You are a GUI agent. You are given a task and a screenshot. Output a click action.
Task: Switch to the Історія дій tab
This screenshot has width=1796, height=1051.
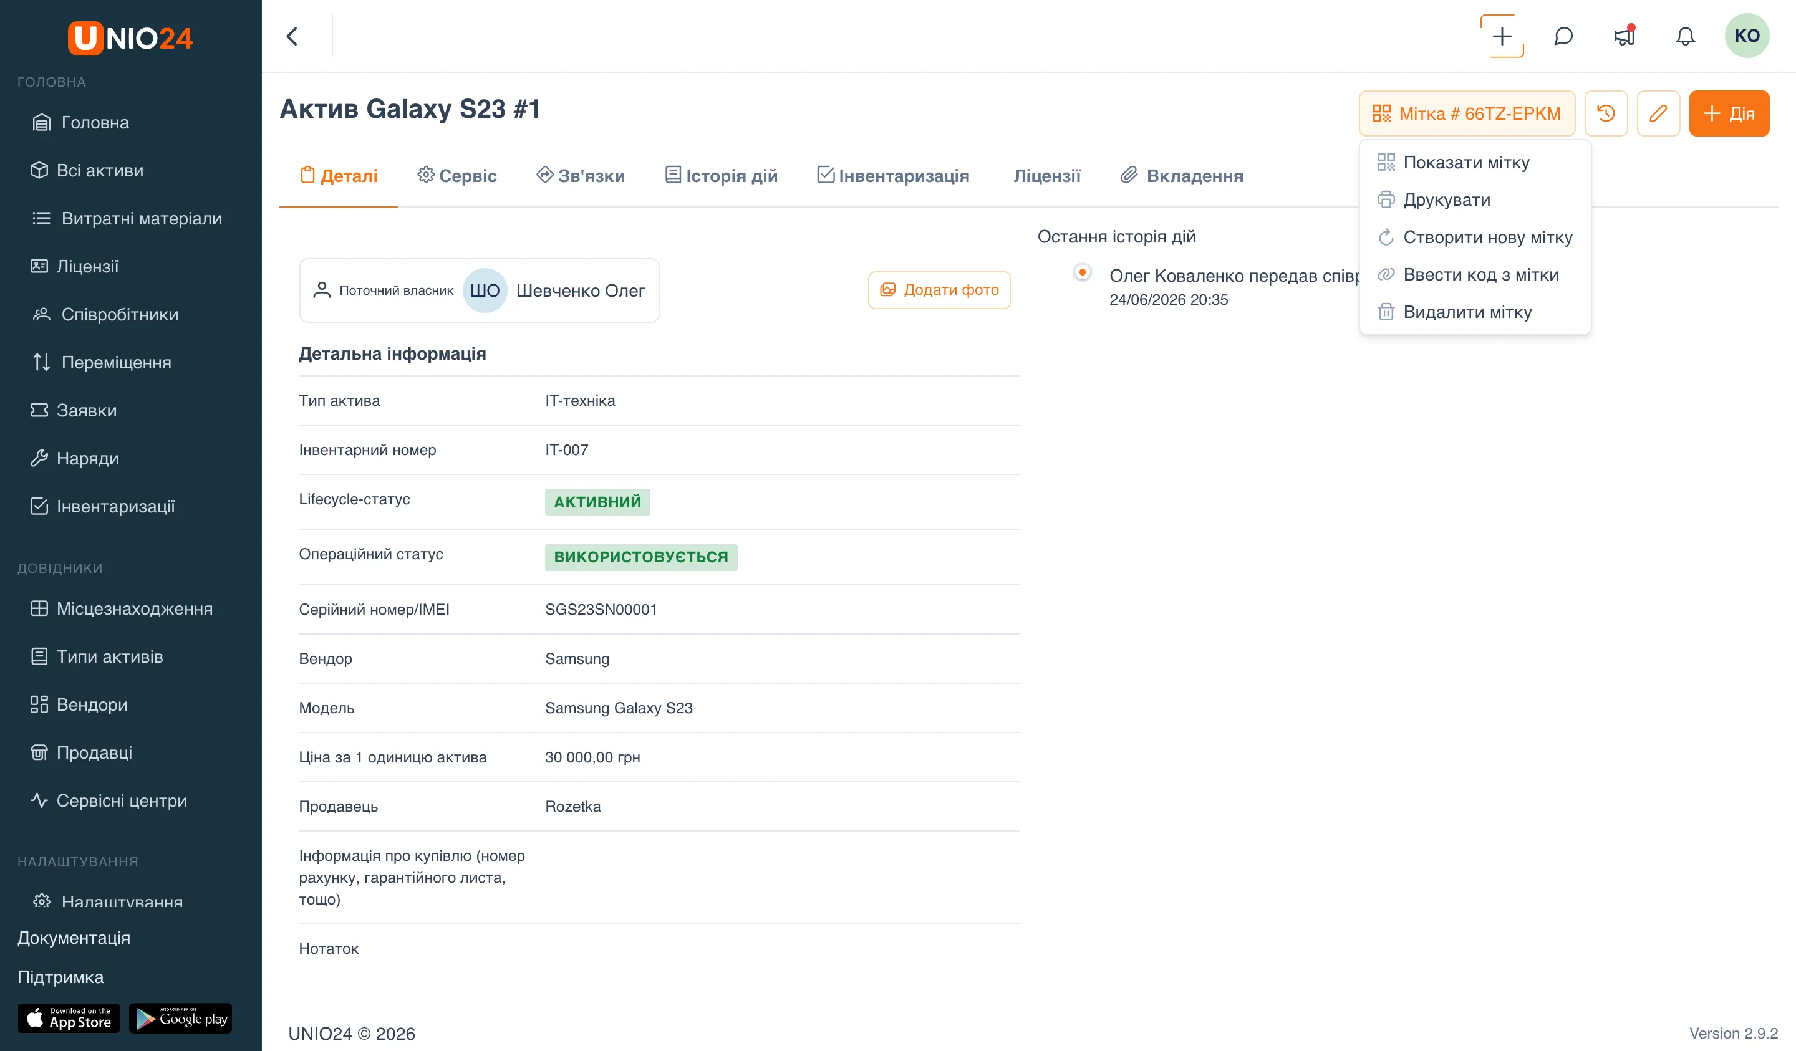click(720, 175)
